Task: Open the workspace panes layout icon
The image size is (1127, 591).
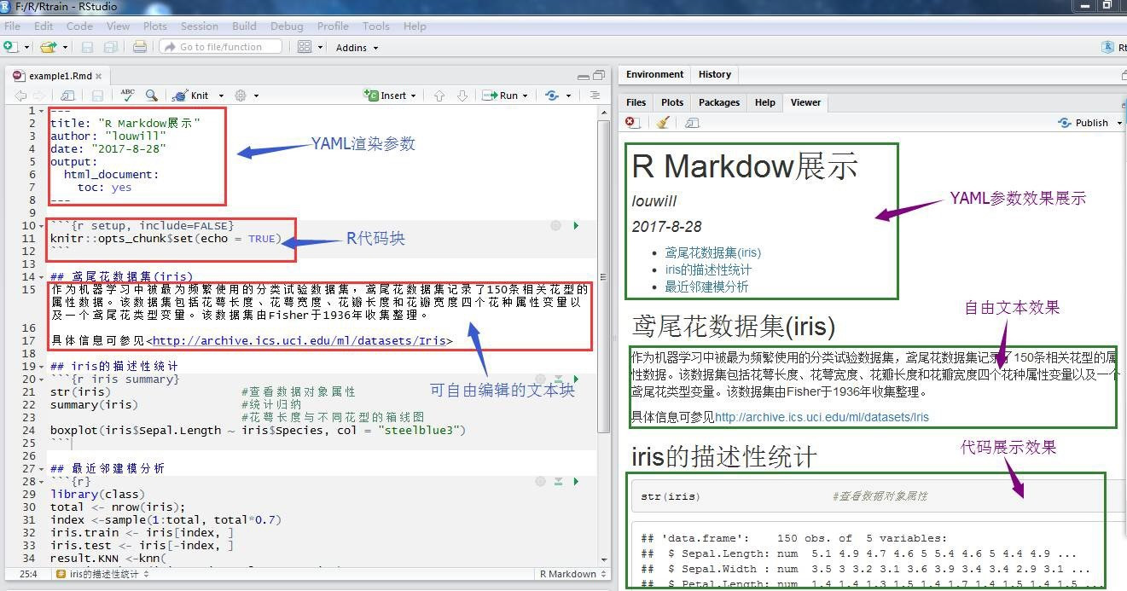Action: pyautogui.click(x=305, y=47)
